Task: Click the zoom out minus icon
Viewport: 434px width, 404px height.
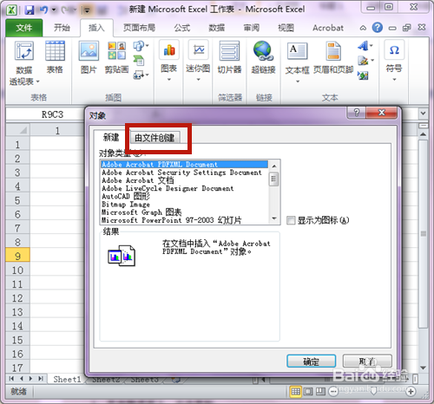Action: click(333, 392)
